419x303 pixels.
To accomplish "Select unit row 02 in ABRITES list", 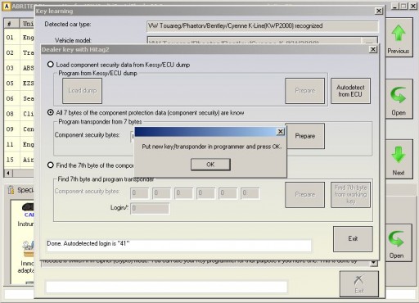I will (19, 52).
